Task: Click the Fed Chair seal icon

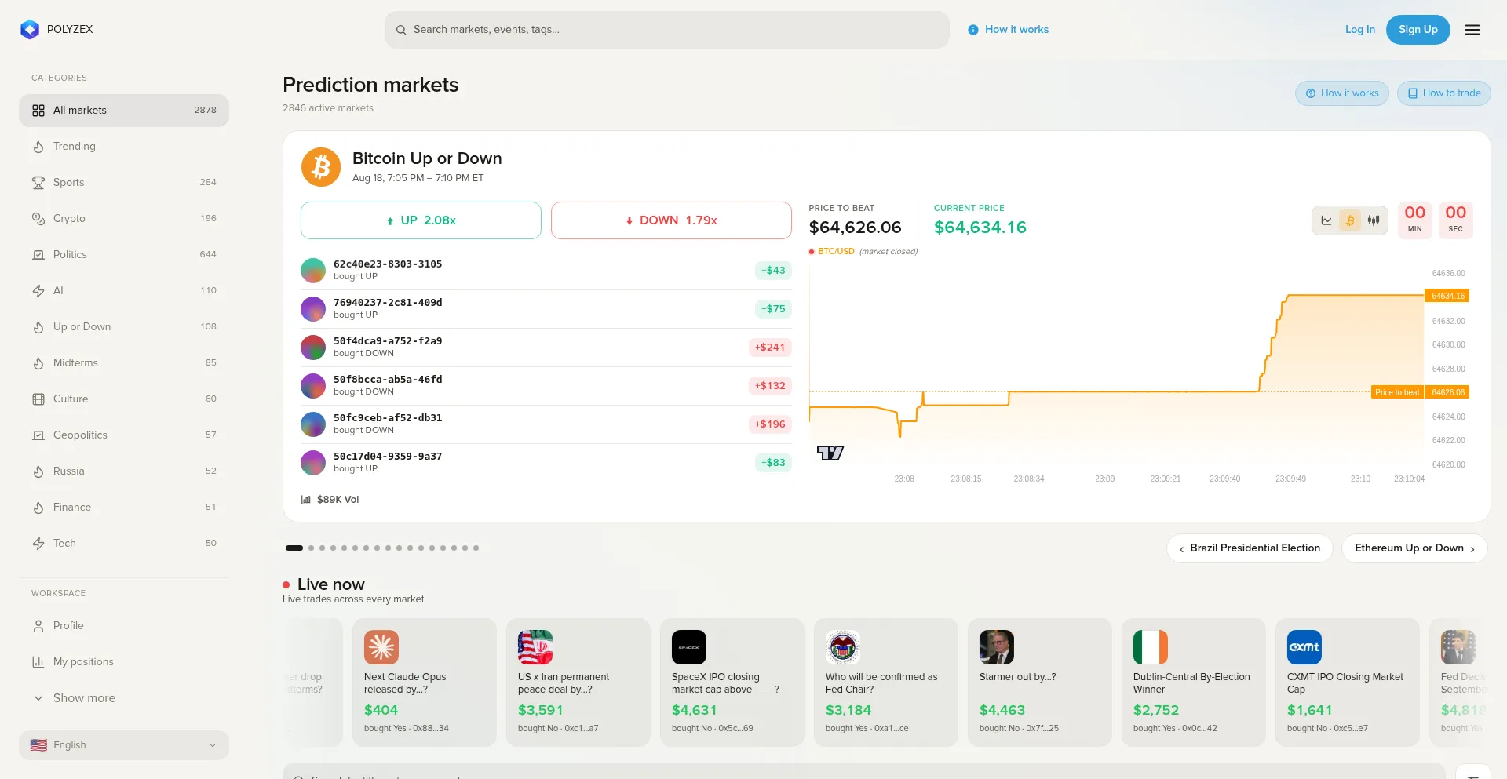Action: (843, 647)
